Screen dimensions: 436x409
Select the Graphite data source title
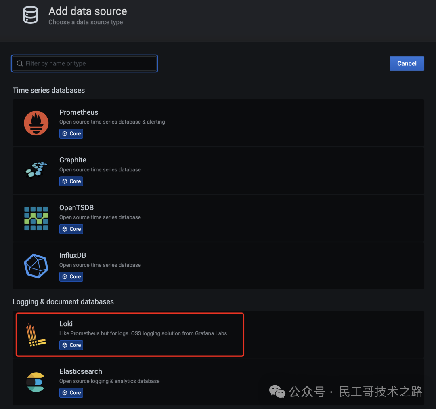73,160
